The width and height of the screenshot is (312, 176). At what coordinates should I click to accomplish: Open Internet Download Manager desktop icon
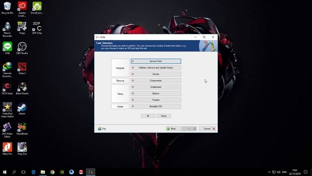coord(7,69)
